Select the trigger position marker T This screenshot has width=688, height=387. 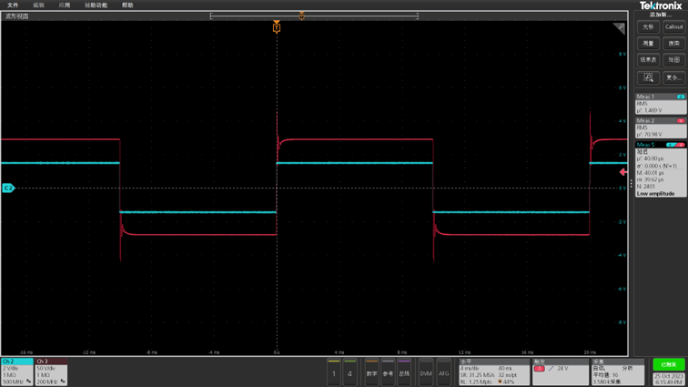coord(277,28)
